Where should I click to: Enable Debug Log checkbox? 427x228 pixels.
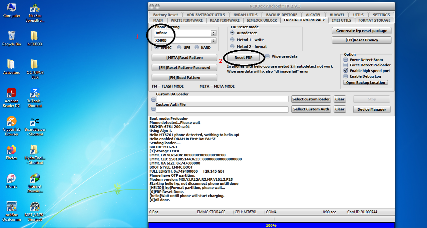click(346, 76)
